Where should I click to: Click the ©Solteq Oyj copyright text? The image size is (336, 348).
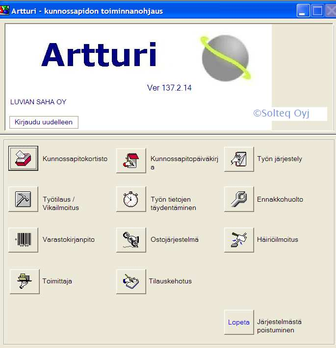click(x=281, y=114)
